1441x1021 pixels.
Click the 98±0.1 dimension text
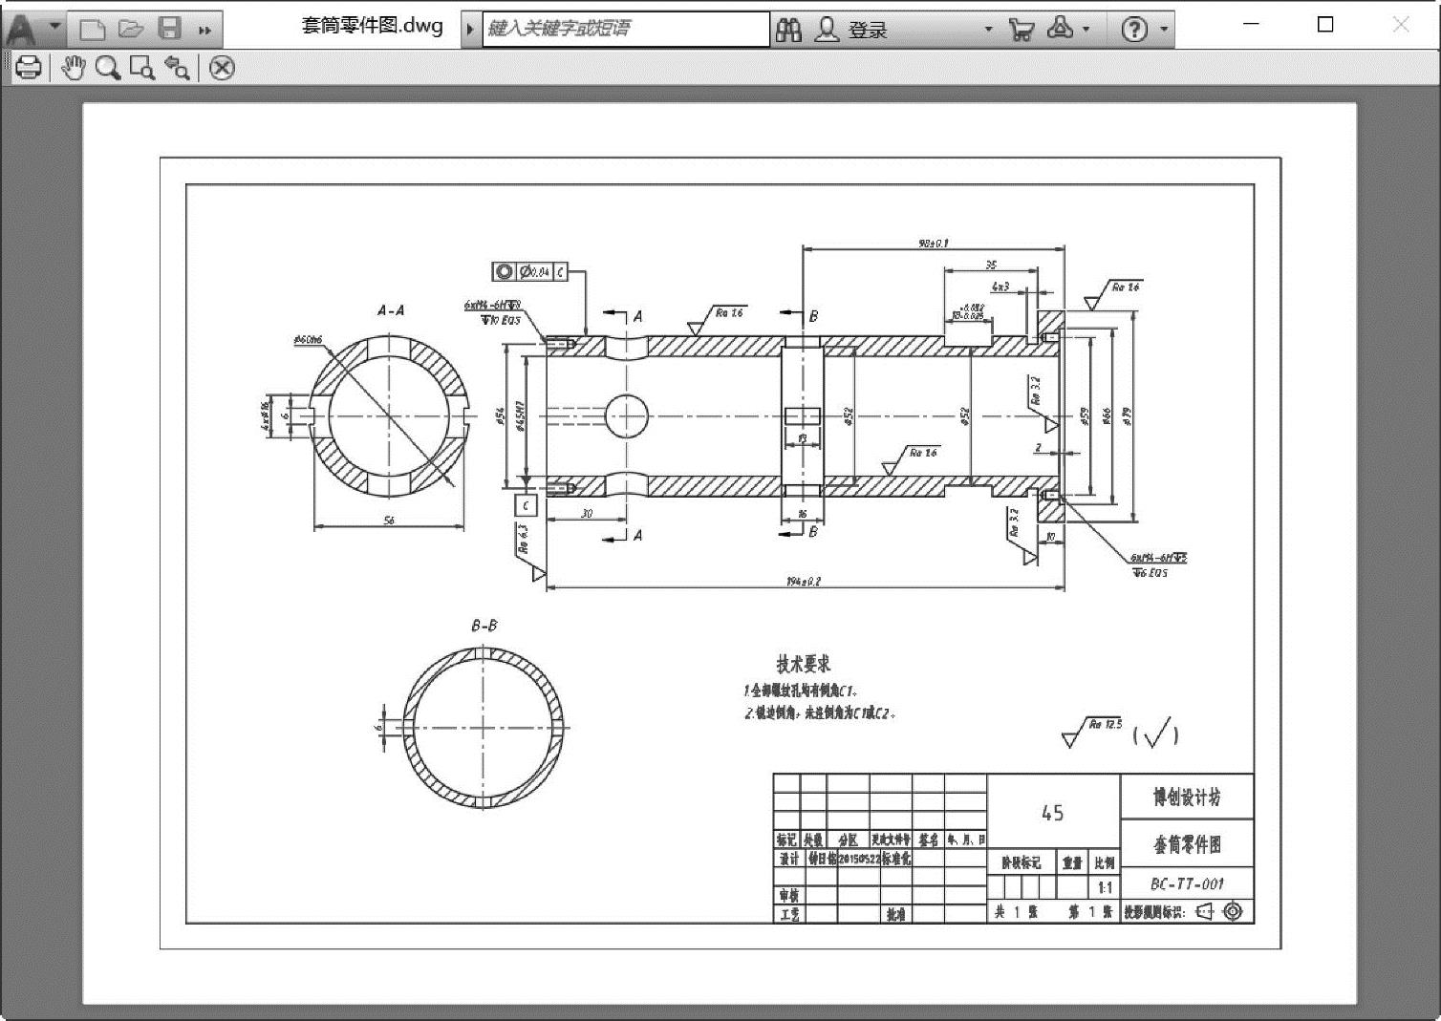(x=933, y=244)
